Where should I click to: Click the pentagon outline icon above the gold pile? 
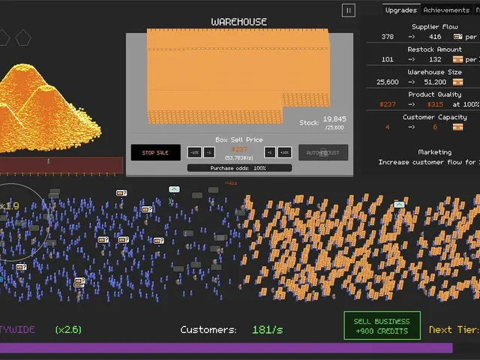(x=23, y=37)
